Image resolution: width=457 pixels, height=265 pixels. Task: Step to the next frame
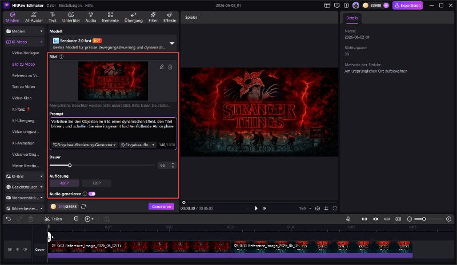pos(264,208)
